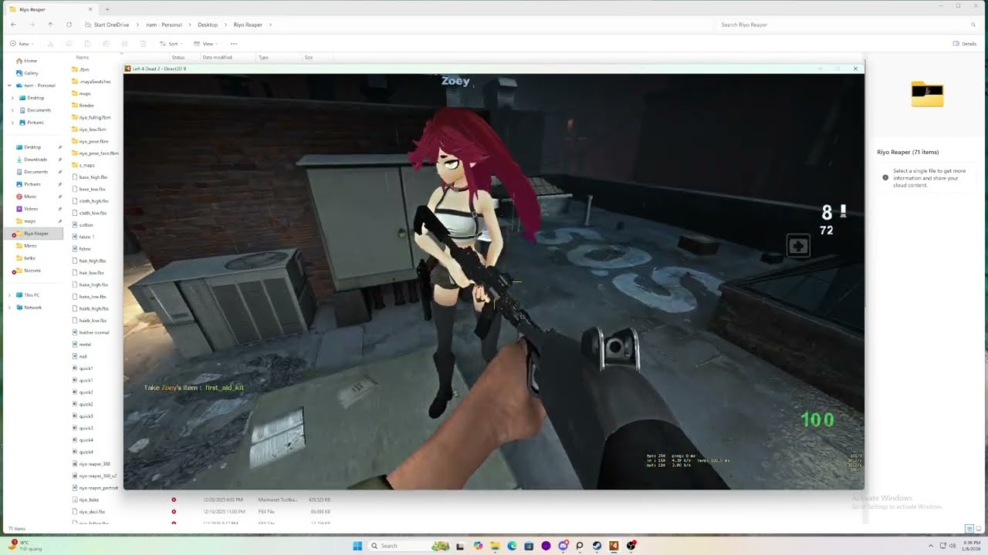This screenshot has width=988, height=555.
Task: Select the riyo reaper_360_v2 file
Action: coord(95,476)
